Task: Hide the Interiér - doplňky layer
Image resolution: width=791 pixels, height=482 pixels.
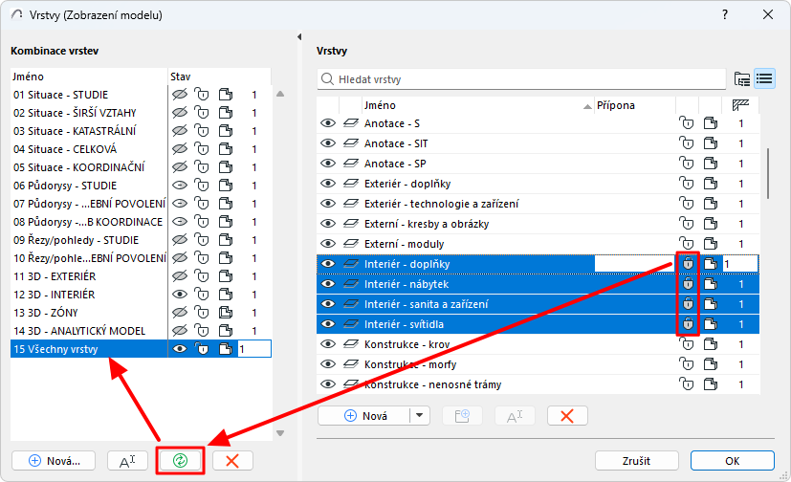Action: [328, 264]
